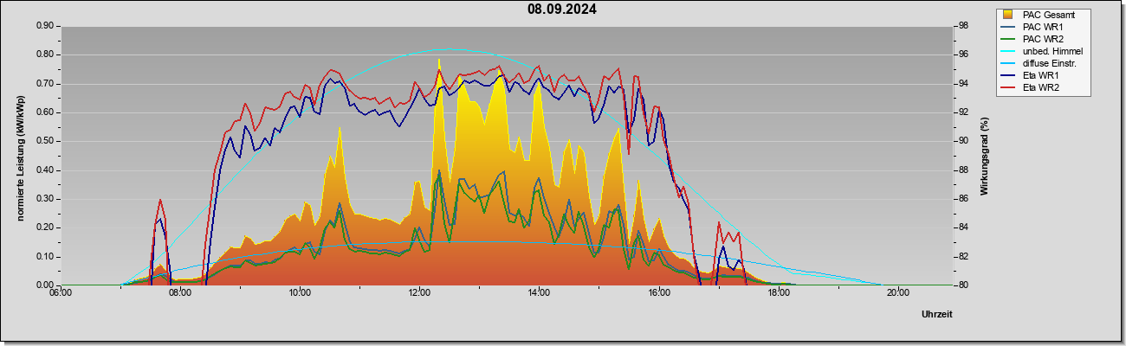Click the chart title 08.09.2024
Screen dimensions: 1126x346
pyautogui.click(x=562, y=10)
